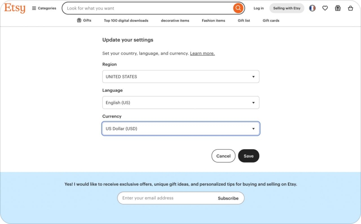361x224 pixels.
Task: Open the Gift cards page
Action: [271, 20]
